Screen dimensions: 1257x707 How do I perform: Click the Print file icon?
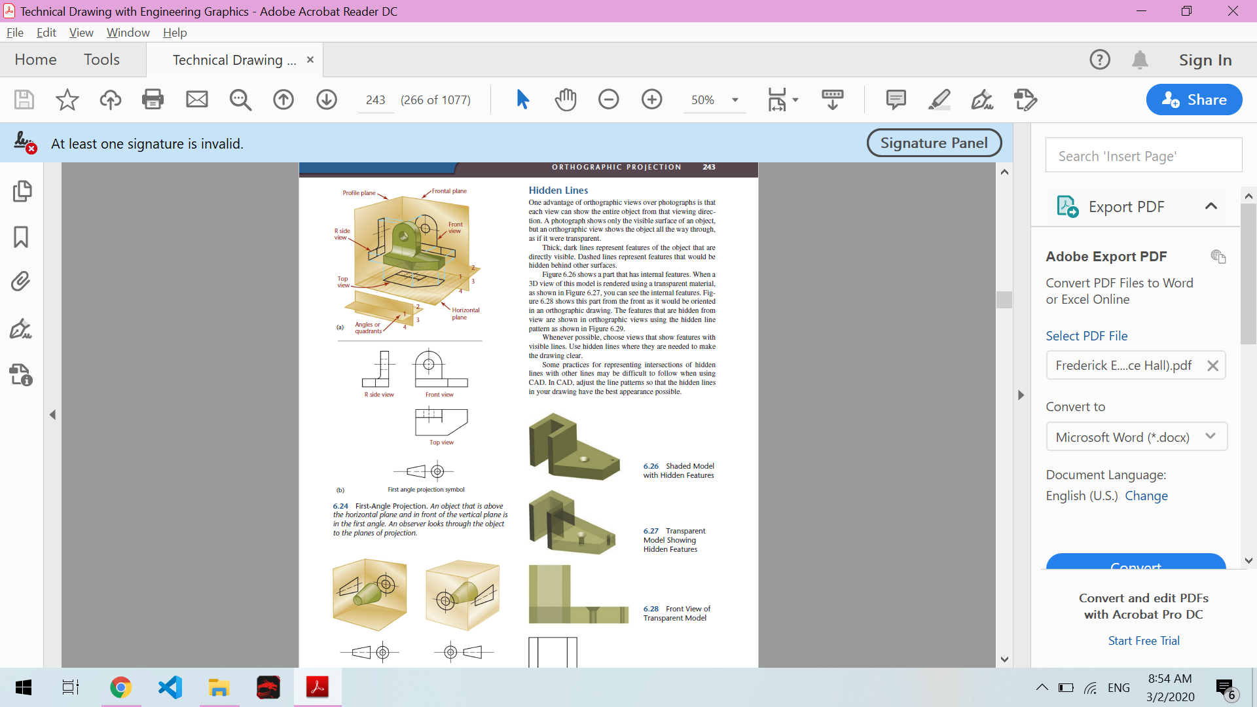(x=153, y=100)
